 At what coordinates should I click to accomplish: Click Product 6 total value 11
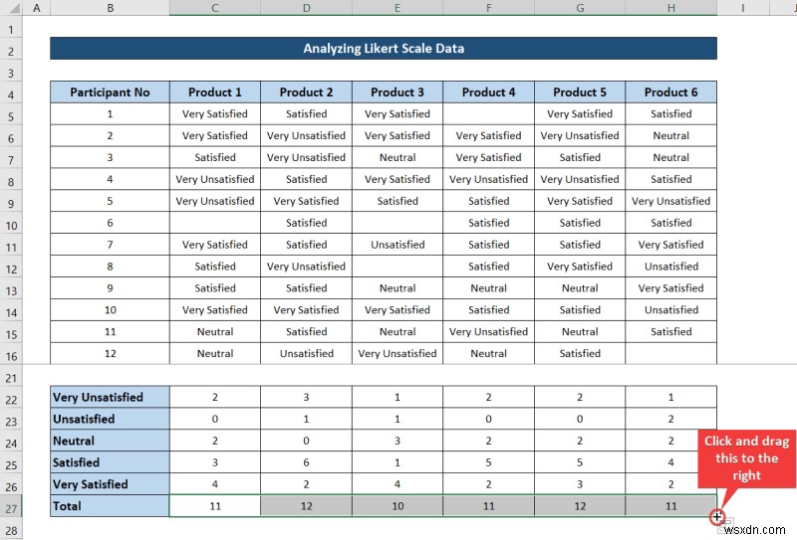click(x=670, y=506)
